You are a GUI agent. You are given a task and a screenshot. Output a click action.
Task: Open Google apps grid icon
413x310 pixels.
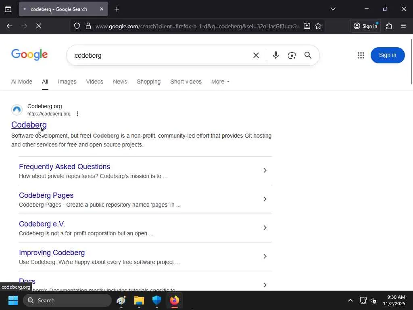coord(361,55)
